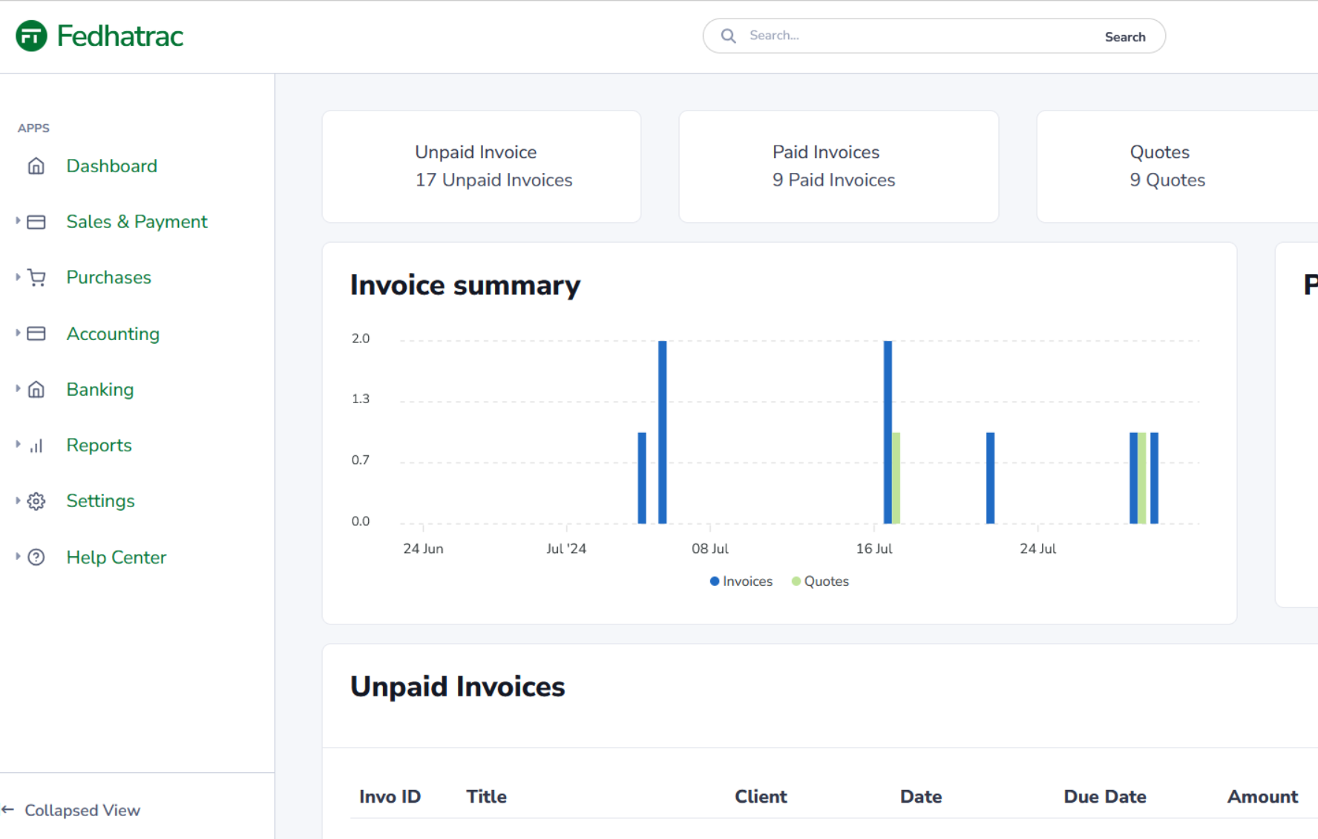Click the APPS sidebar section label
This screenshot has height=839, width=1318.
pos(33,128)
